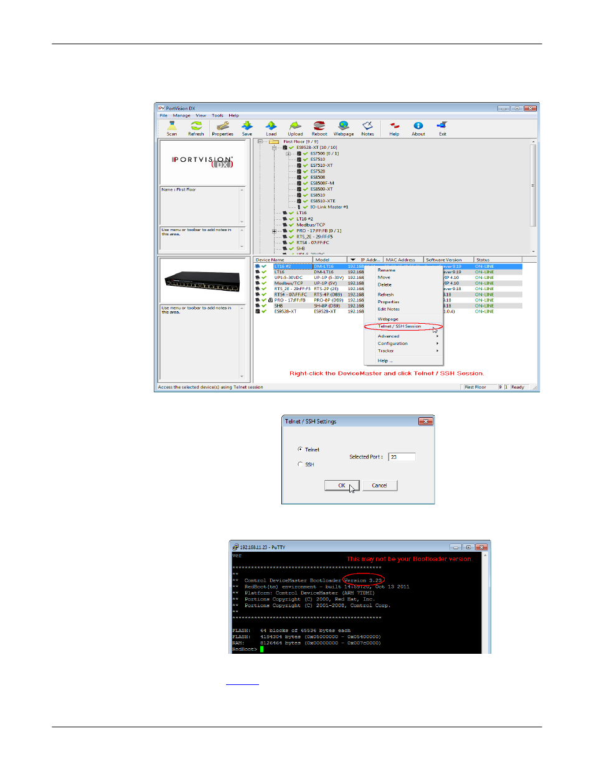The height and width of the screenshot is (769, 594).
Task: Click the Scan toolbar icon
Action: 172,128
